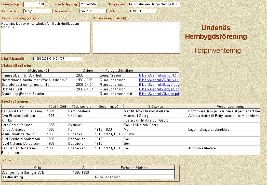The height and width of the screenshot is (185, 267).
Task: Open the Diverse file link
Action: [x=159, y=94]
